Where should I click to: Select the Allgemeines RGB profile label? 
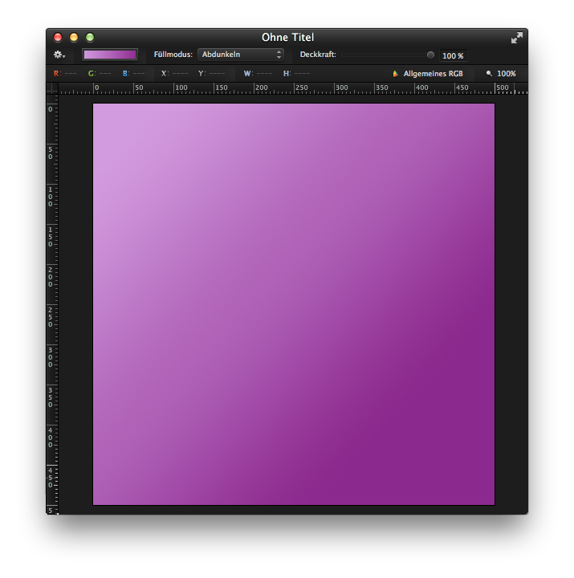pyautogui.click(x=433, y=74)
